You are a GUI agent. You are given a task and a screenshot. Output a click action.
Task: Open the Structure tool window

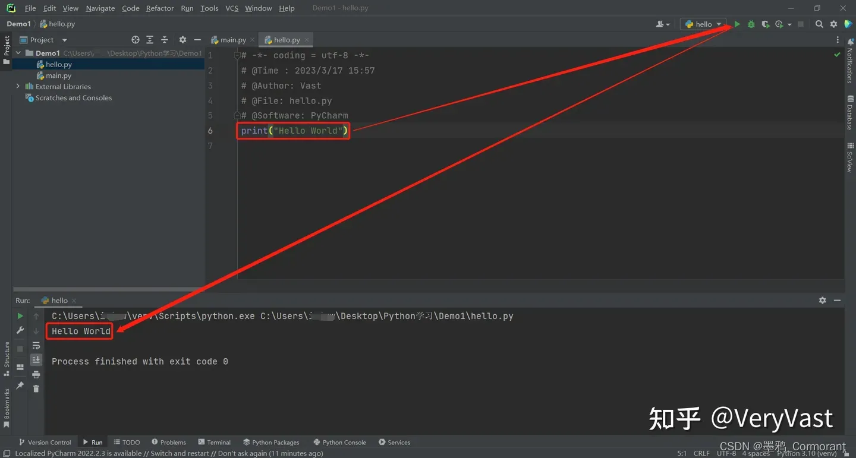(x=7, y=359)
